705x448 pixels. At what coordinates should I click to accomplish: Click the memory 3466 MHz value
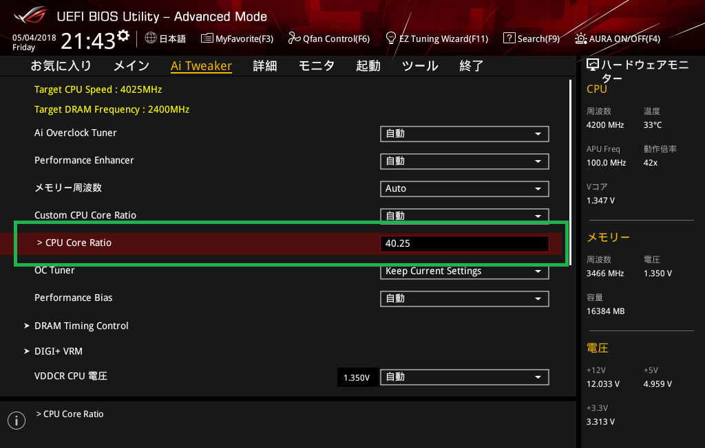tap(605, 273)
